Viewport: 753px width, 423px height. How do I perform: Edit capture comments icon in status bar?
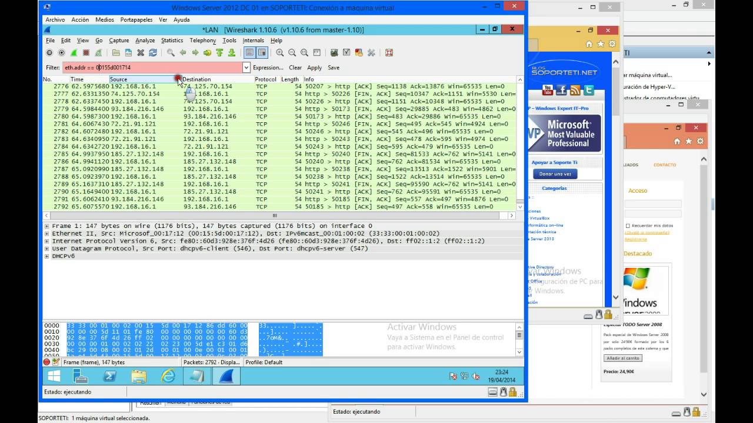(56, 362)
